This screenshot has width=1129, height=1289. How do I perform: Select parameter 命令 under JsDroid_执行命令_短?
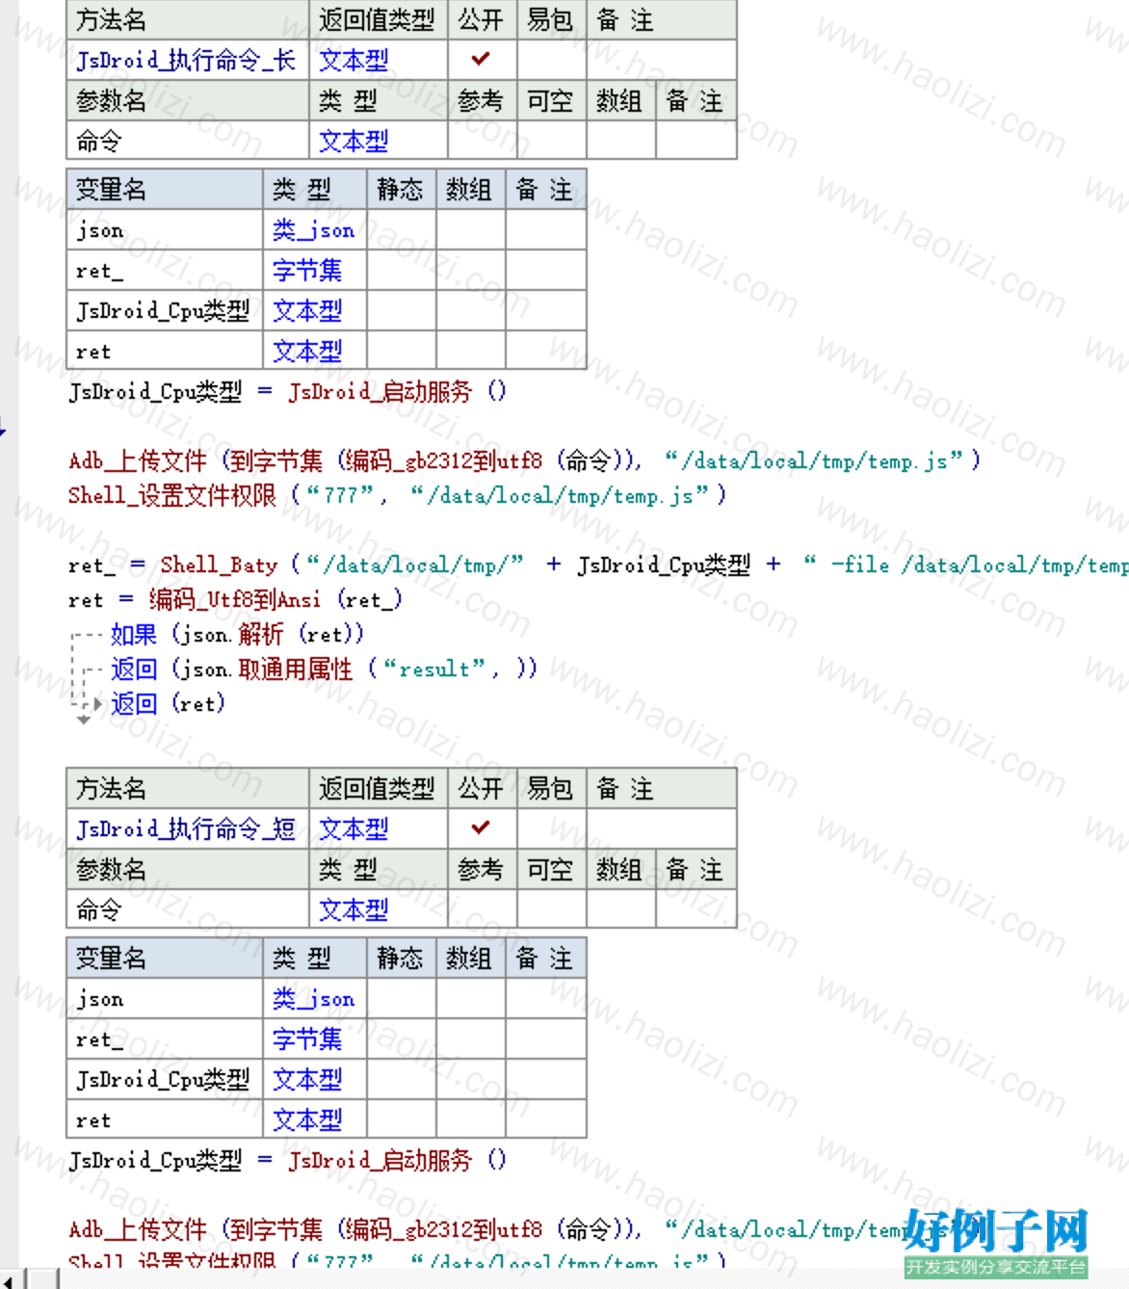[x=99, y=909]
